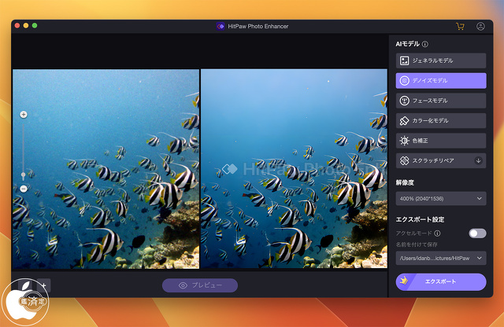Click the zoom slider handle
Image resolution: width=504 pixels, height=327 pixels.
(x=23, y=175)
